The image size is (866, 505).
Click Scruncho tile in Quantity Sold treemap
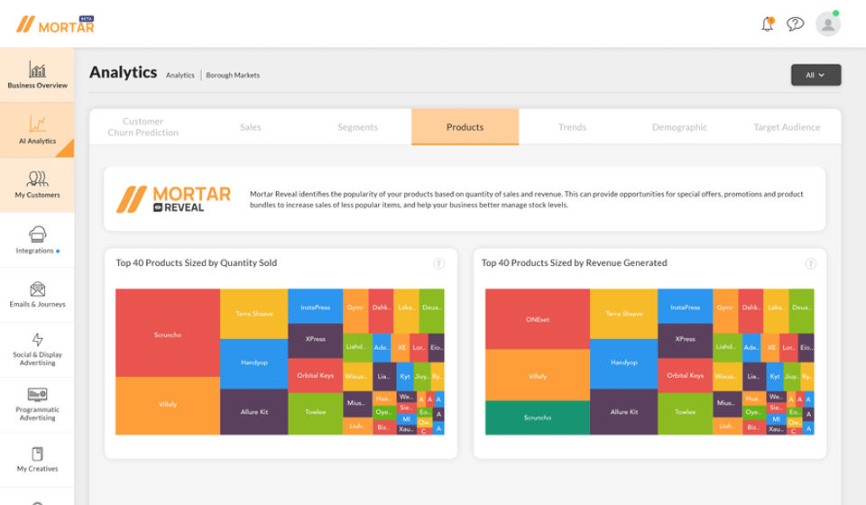point(168,333)
